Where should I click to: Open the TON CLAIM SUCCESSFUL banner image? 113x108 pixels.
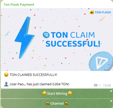[x=57, y=39]
